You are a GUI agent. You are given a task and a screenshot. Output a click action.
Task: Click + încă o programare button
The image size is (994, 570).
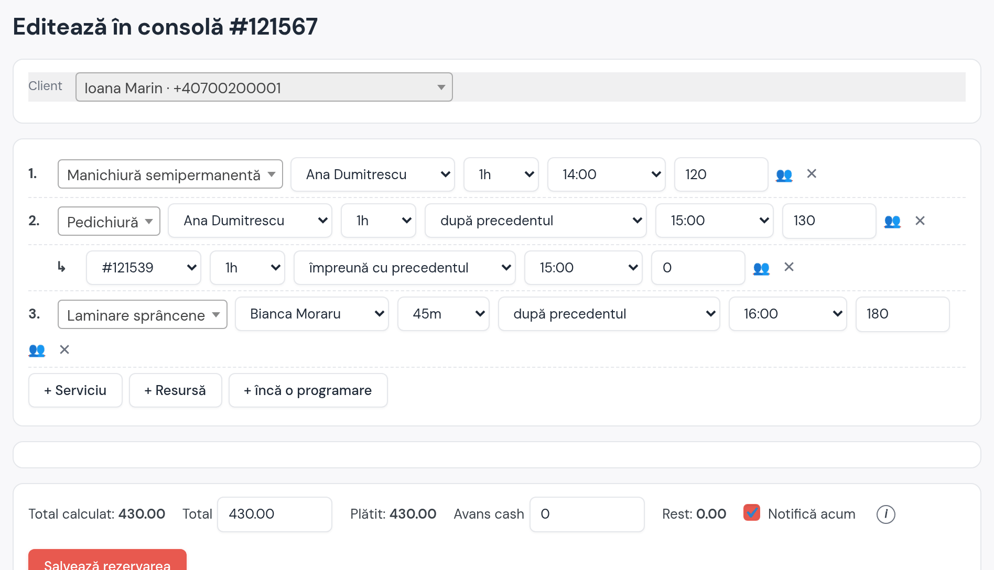pyautogui.click(x=308, y=390)
